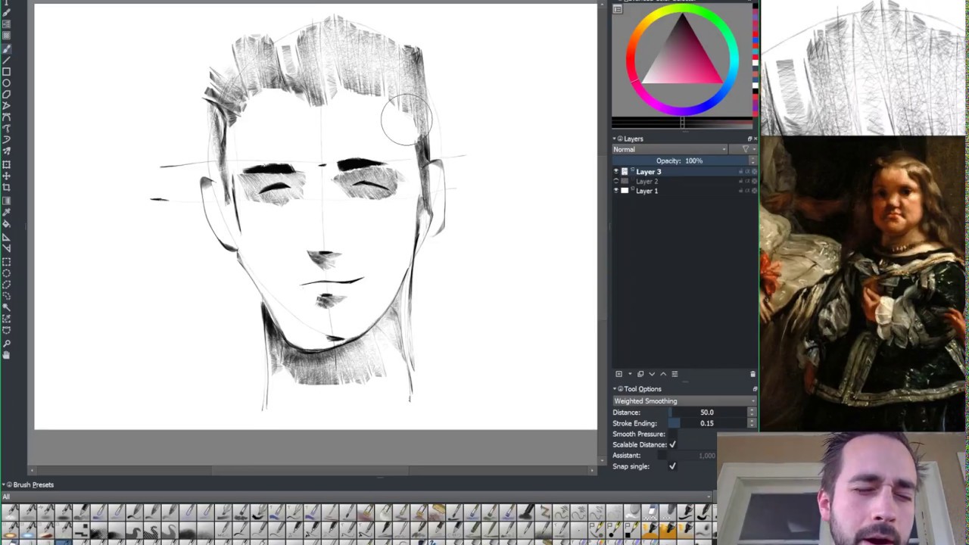Step the Distance value spinner
The width and height of the screenshot is (969, 545).
point(752,413)
